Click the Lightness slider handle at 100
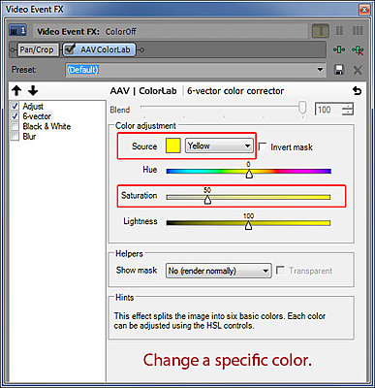This screenshot has width=375, height=388. click(x=248, y=226)
